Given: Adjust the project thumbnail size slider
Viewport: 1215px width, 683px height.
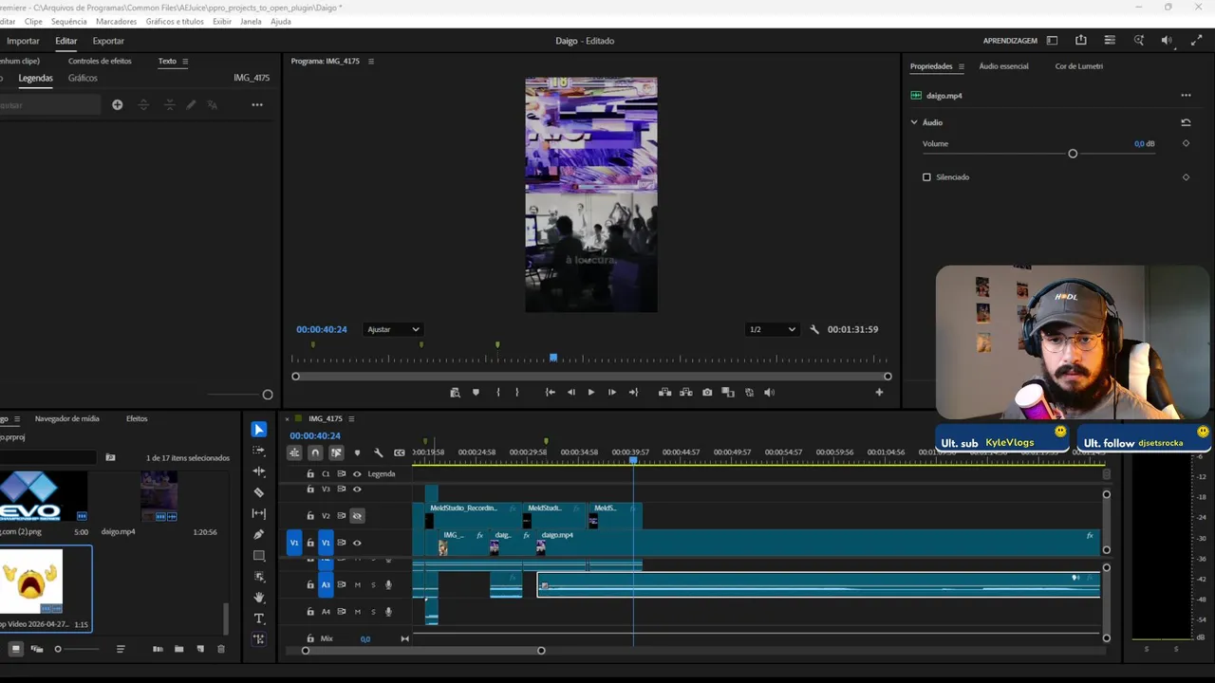Looking at the screenshot, I should coord(58,649).
